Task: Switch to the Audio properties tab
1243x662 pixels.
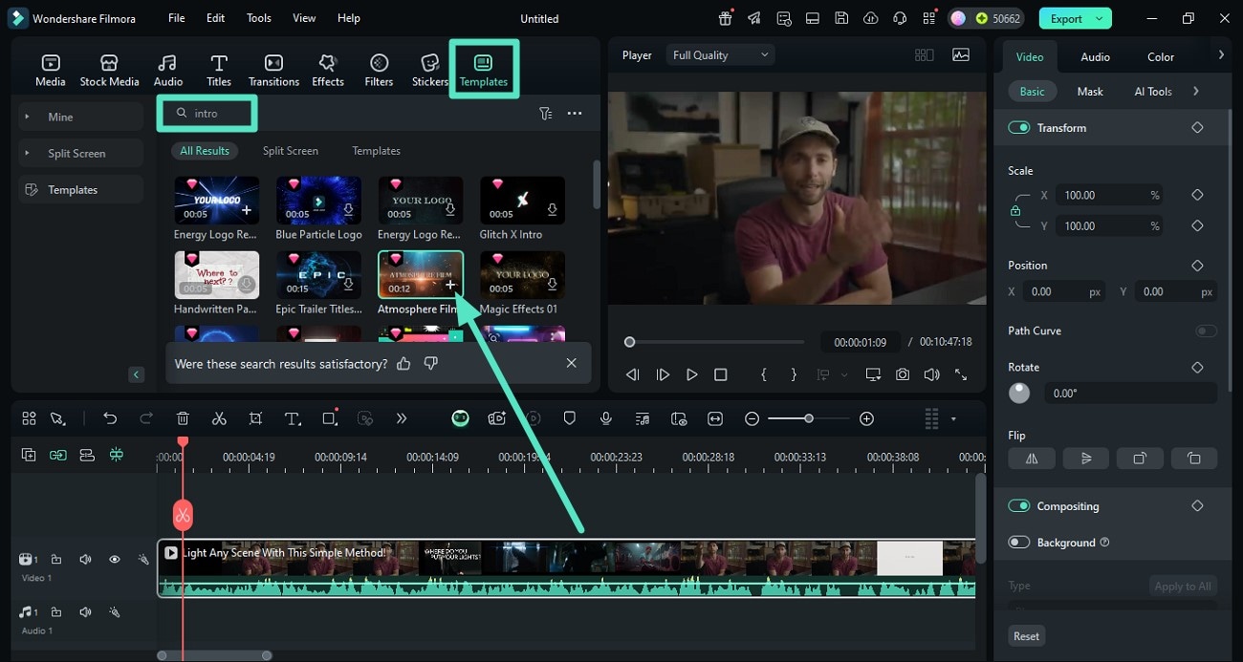Action: [1095, 56]
